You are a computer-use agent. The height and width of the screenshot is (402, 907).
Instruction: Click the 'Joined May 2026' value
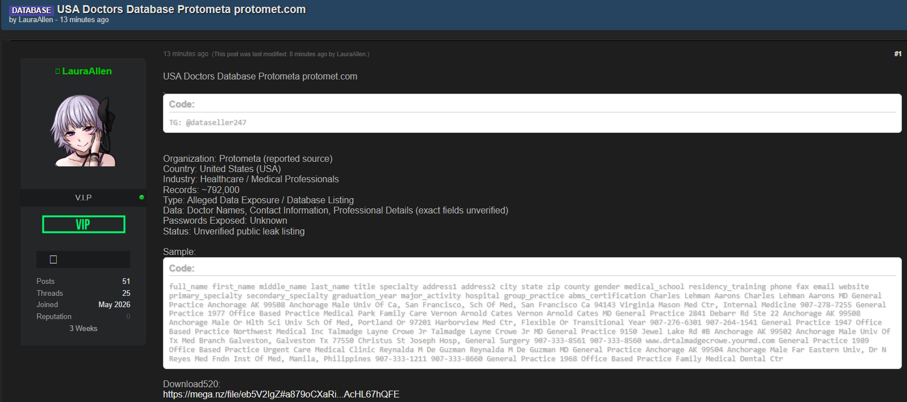pos(114,304)
